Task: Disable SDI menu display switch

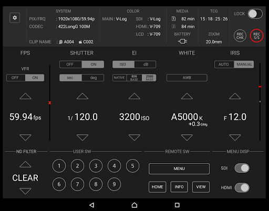Action: [x=242, y=168]
